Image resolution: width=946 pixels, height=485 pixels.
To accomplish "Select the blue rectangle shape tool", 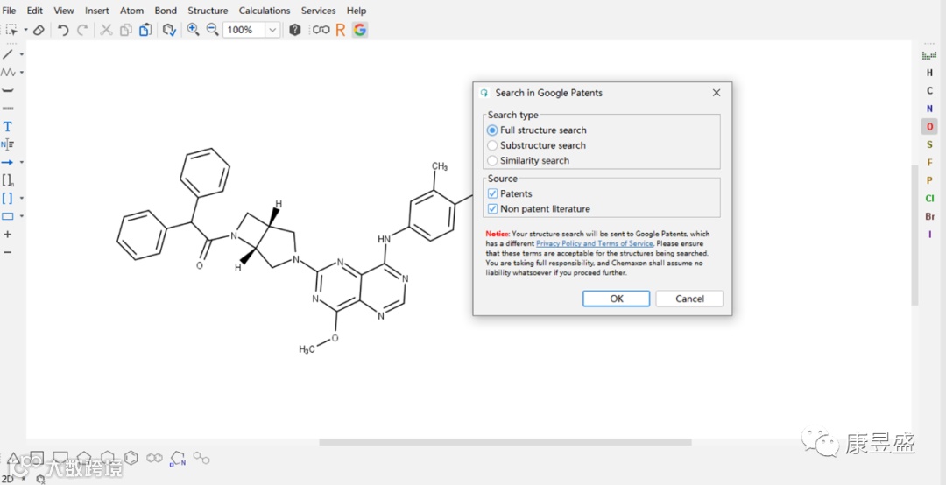I will [x=7, y=216].
